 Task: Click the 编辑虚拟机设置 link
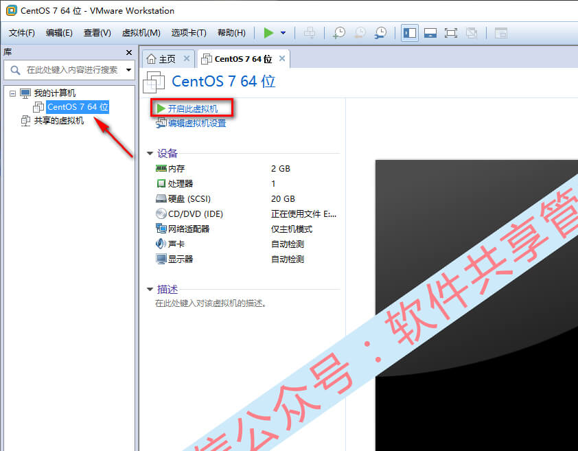[x=197, y=123]
